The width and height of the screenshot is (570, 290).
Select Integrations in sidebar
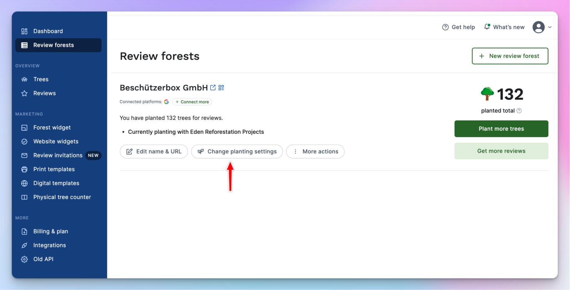coord(50,245)
